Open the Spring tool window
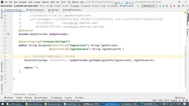This screenshot has width=189, height=106. [x=28, y=98]
